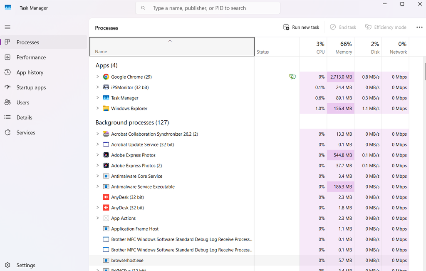Click the 186.3 MB Antimalware memory cell
This screenshot has width=426, height=271.
point(341,187)
